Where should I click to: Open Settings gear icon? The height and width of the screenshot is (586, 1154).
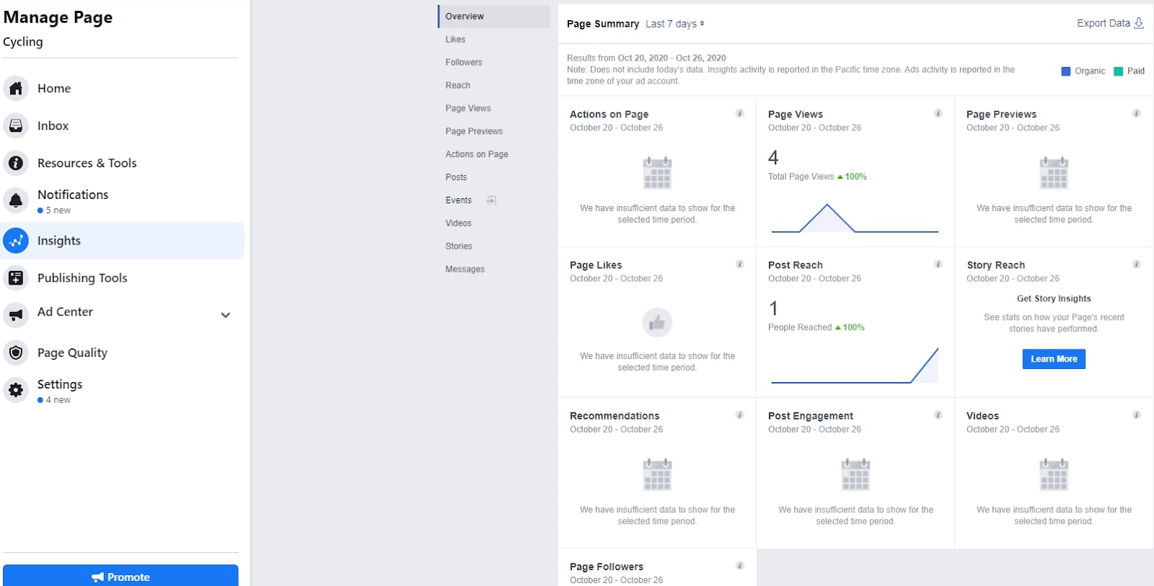tap(16, 390)
